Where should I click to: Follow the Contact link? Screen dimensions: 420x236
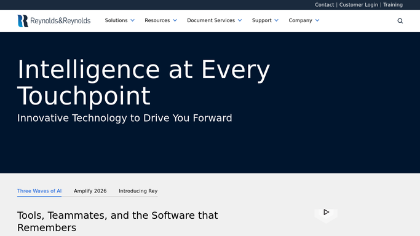[x=324, y=5]
